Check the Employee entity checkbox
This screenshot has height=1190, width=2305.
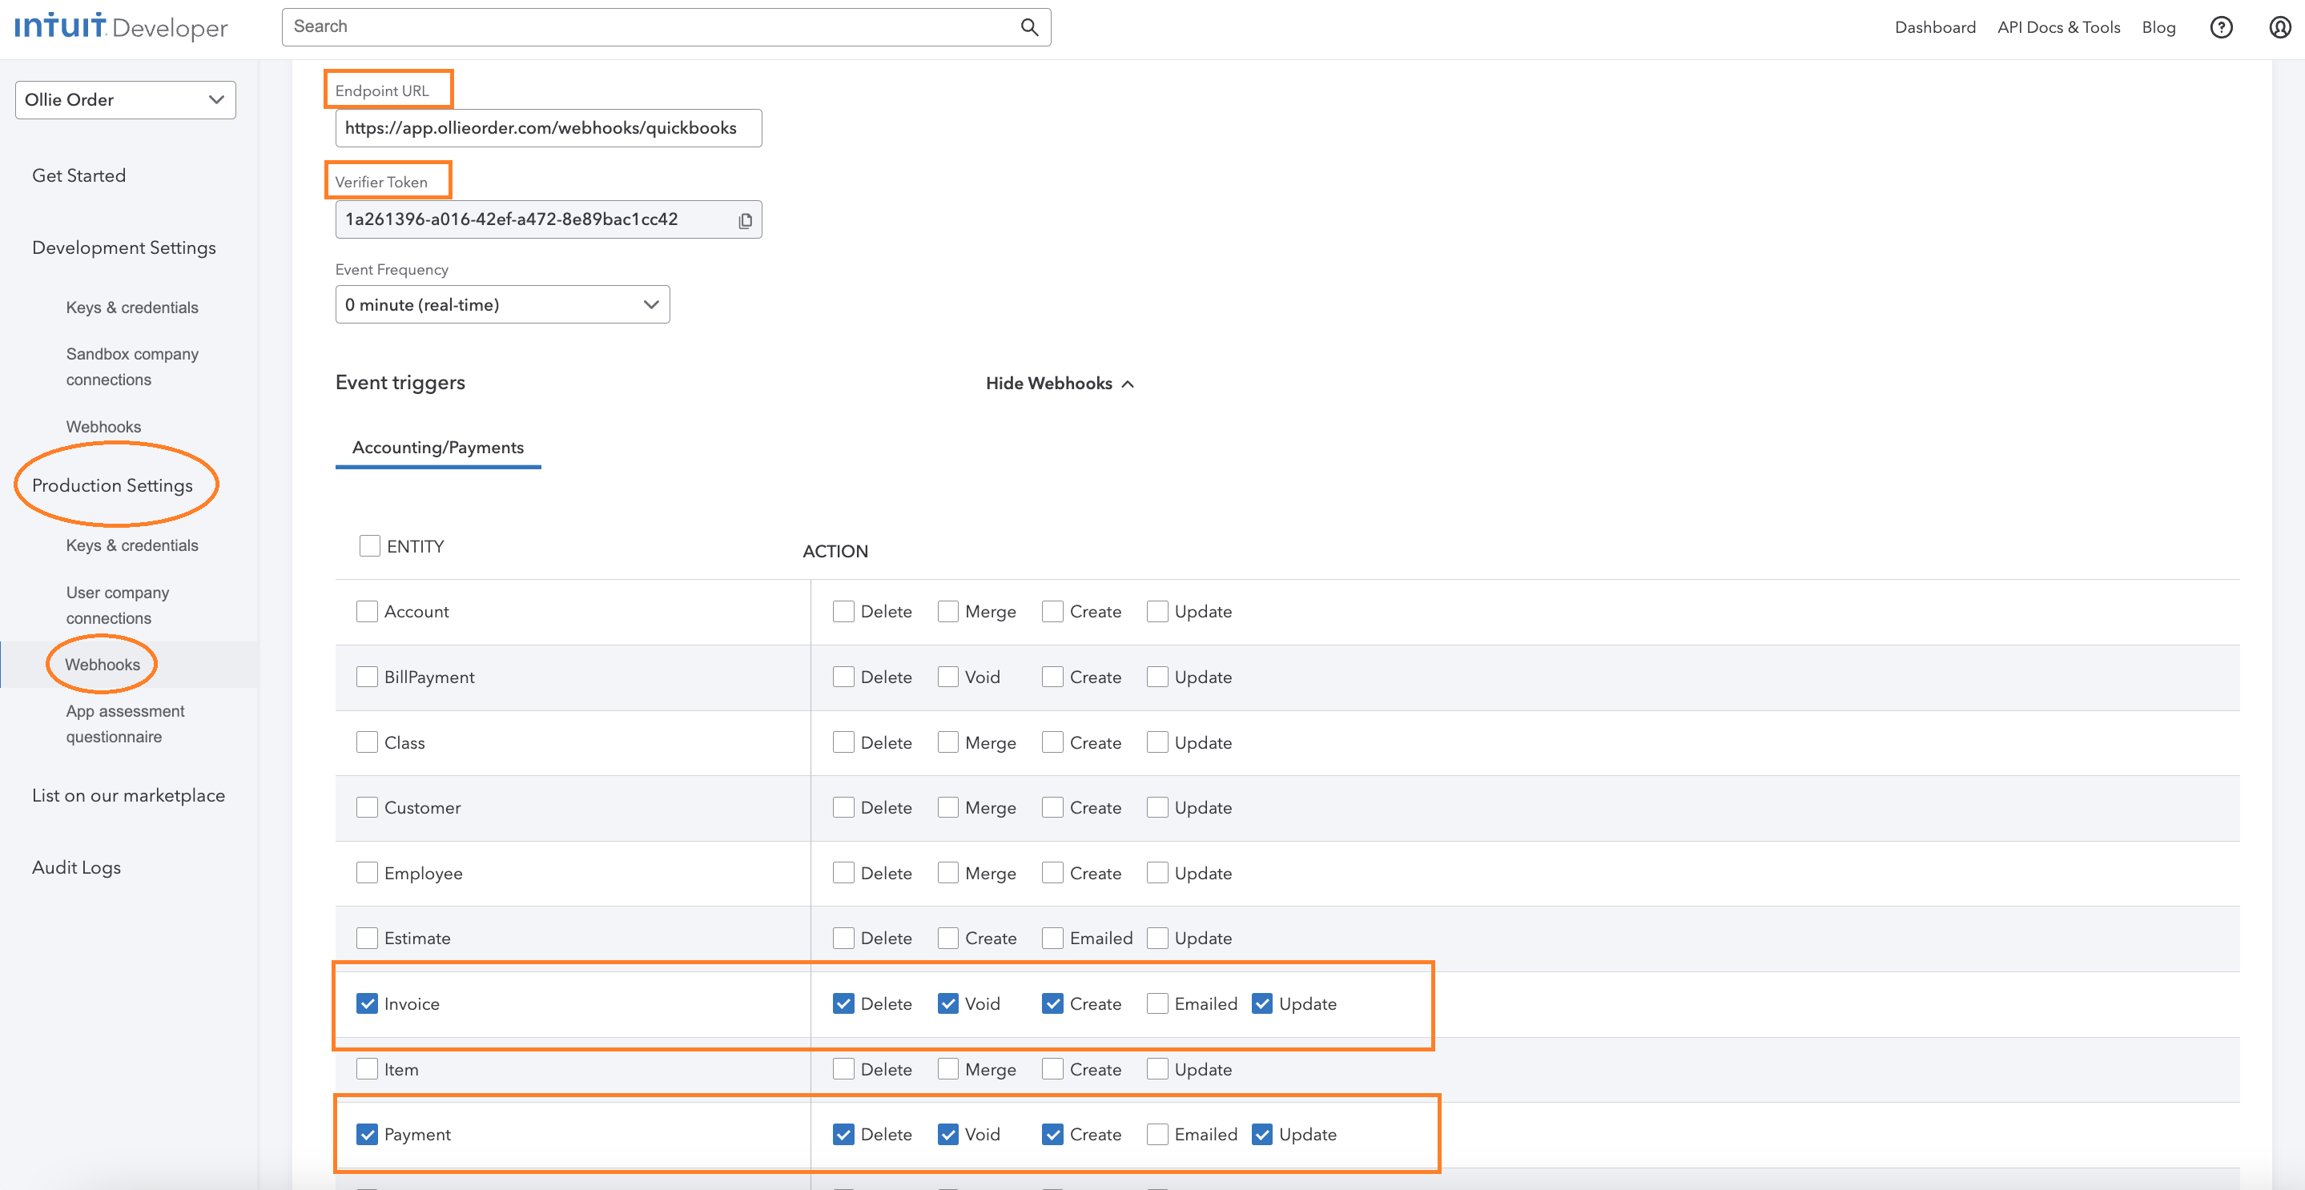[x=367, y=872]
